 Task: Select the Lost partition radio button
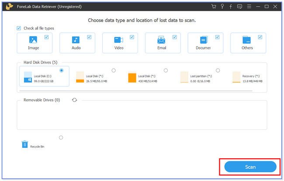tap(218, 70)
